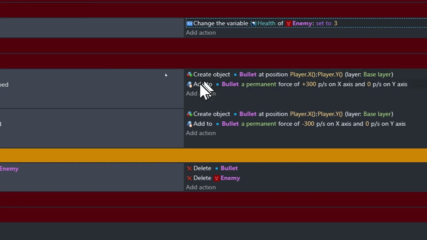Select the -300 force value parameter
This screenshot has width=427, height=240.
[x=308, y=124]
